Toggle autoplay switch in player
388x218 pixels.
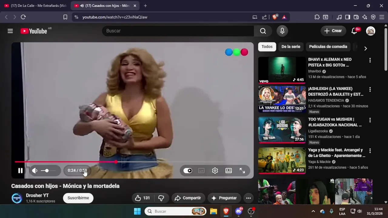[188, 170]
